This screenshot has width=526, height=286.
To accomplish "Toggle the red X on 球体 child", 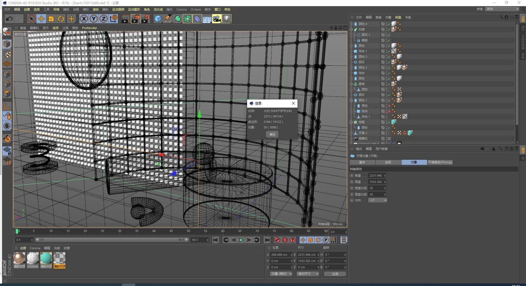I will [x=389, y=111].
